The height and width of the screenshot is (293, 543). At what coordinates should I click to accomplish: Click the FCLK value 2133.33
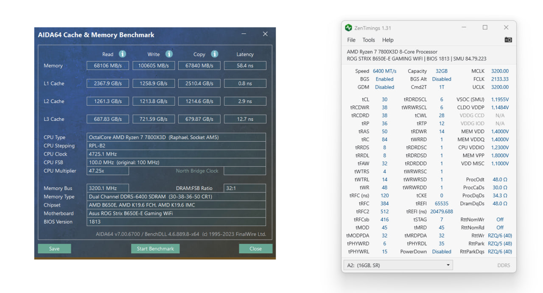(500, 79)
